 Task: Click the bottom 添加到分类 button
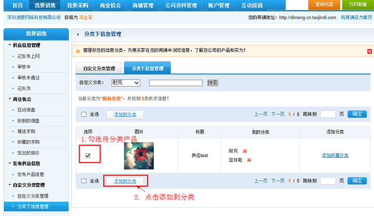tap(125, 181)
